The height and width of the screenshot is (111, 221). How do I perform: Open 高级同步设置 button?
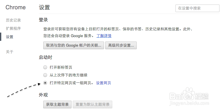click(x=121, y=45)
